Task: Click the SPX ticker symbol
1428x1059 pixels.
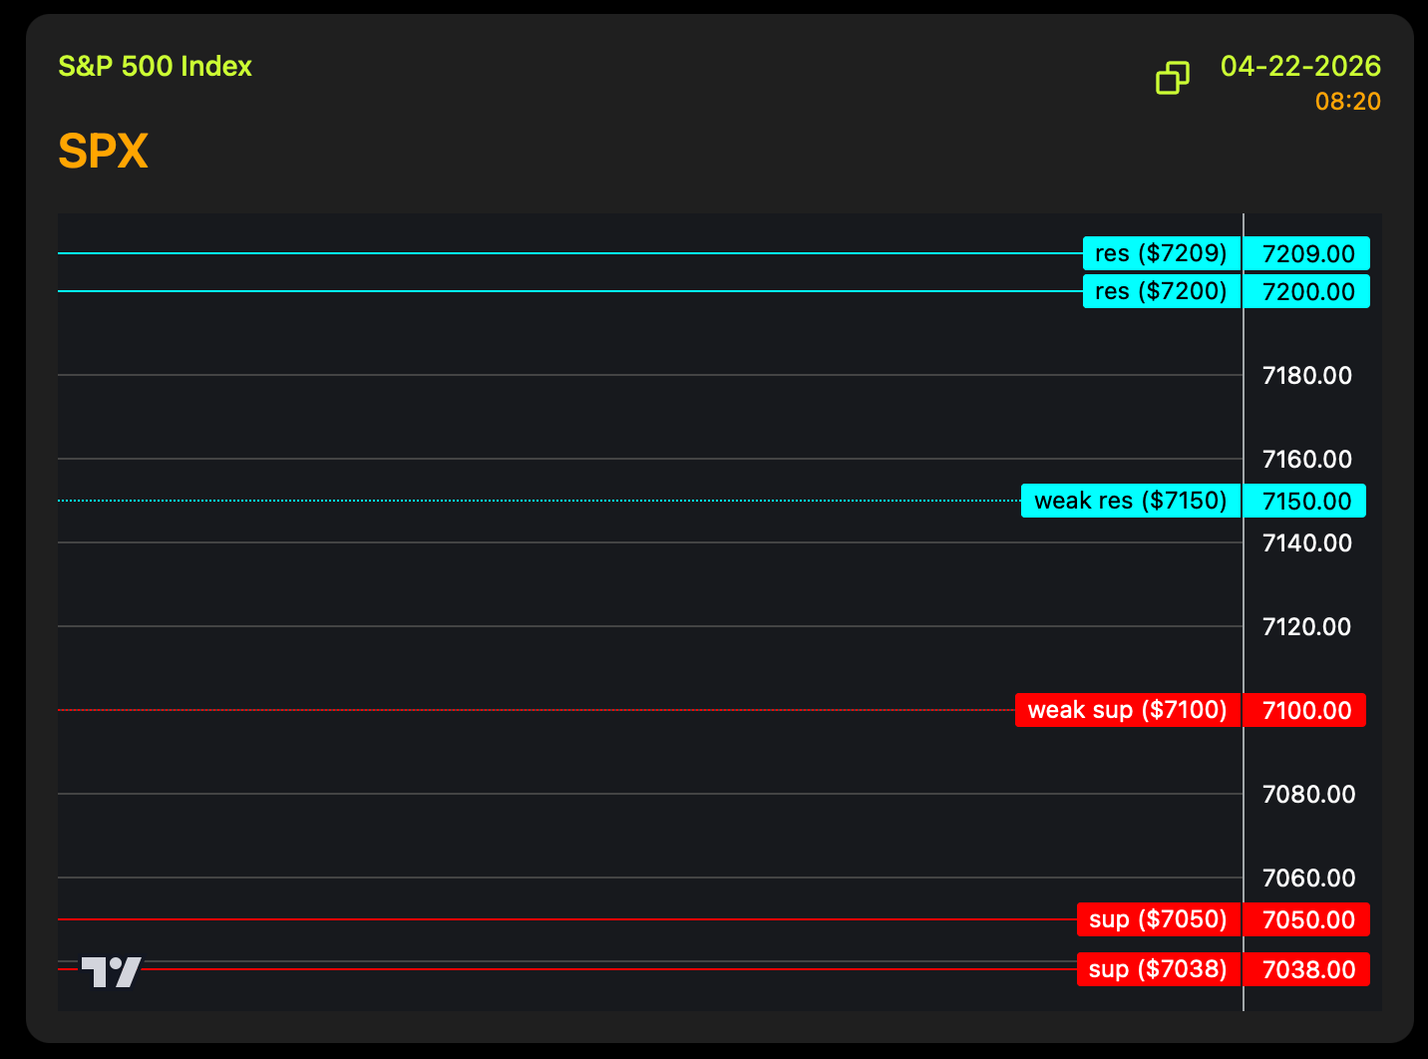Action: pyautogui.click(x=103, y=152)
